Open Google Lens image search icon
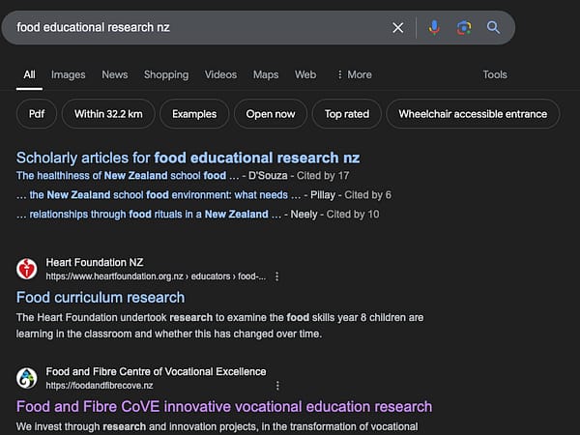The image size is (580, 435). tap(464, 27)
